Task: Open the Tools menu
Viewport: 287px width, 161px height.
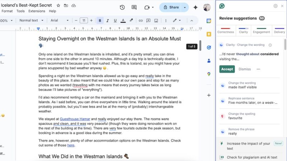Action: point(20,11)
